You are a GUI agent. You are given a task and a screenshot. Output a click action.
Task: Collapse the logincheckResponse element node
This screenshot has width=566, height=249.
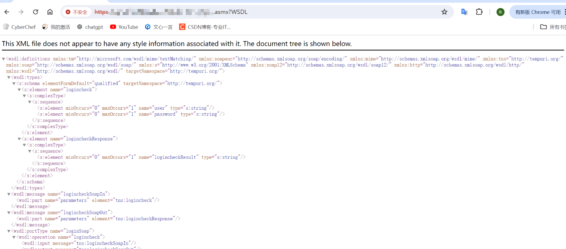pyautogui.click(x=19, y=139)
